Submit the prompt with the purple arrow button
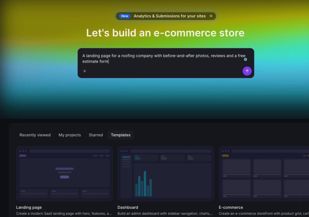 [247, 71]
